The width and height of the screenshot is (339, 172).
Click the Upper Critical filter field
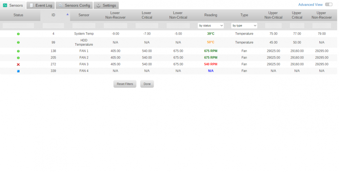pos(297,26)
